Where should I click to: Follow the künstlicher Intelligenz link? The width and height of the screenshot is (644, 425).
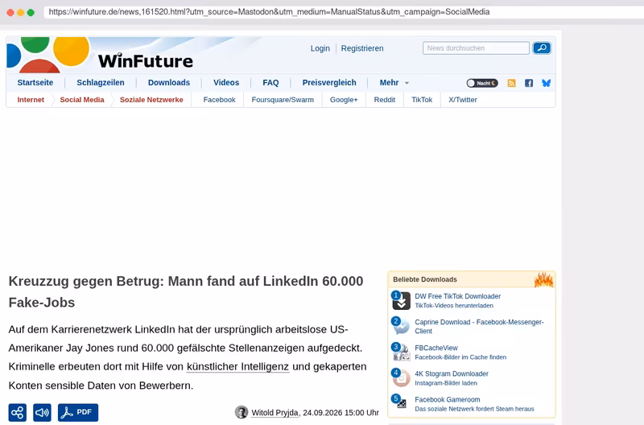237,367
